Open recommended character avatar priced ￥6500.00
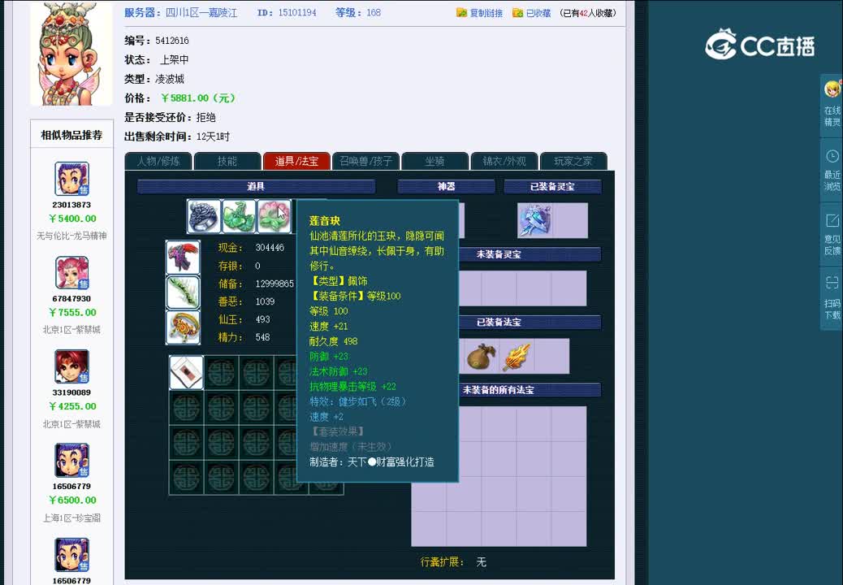This screenshot has height=585, width=843. pyautogui.click(x=71, y=460)
